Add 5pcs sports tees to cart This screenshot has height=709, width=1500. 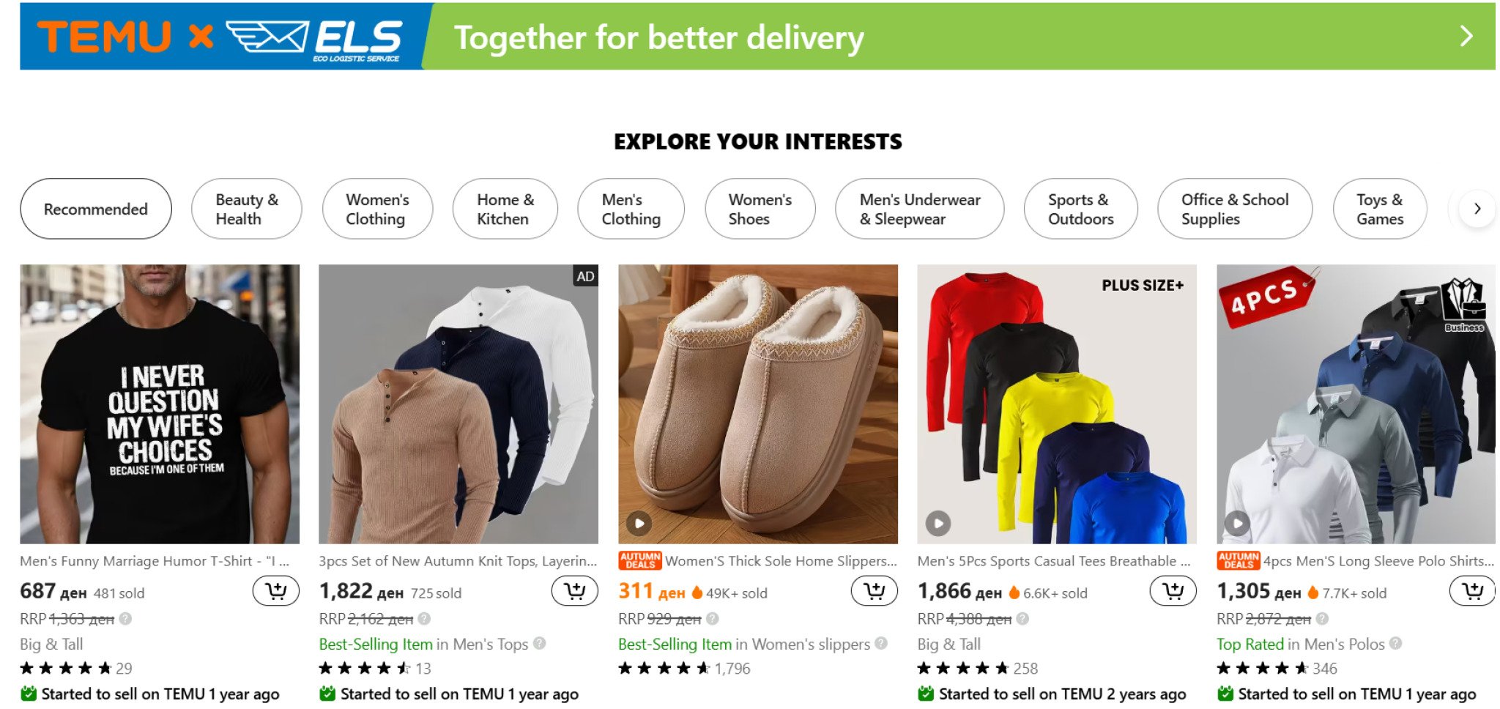coord(1173,591)
